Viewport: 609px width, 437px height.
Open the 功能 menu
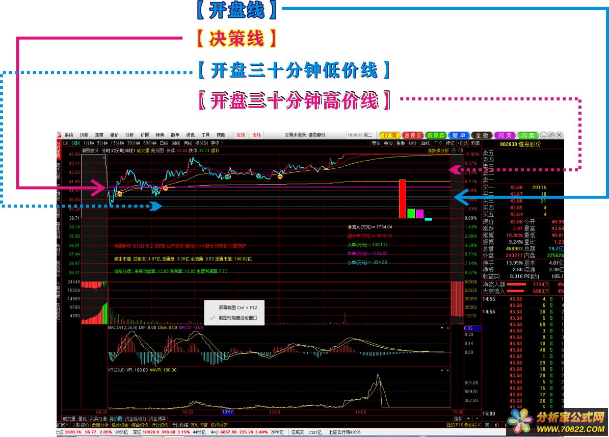pos(84,135)
